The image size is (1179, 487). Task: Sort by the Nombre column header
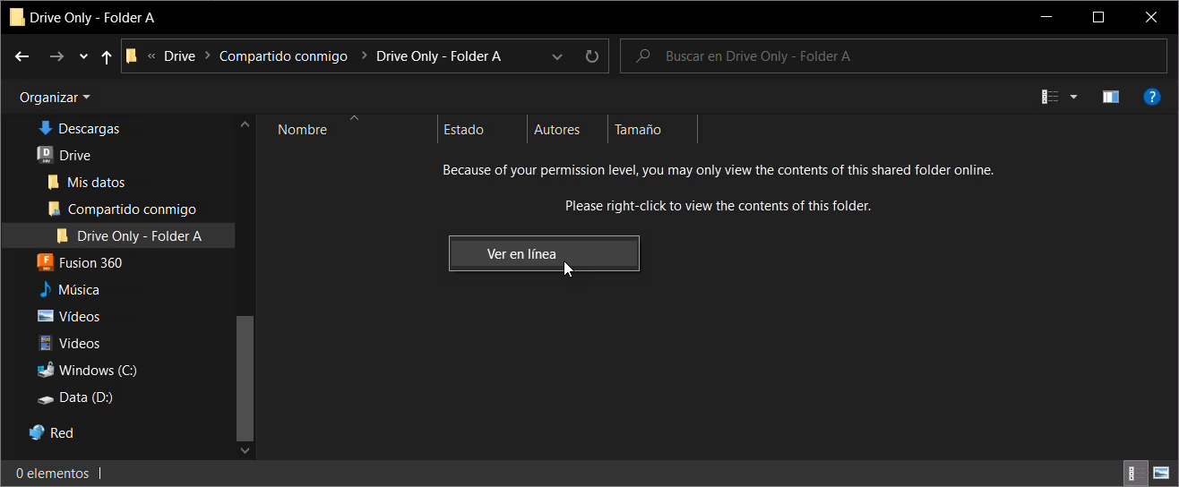point(302,130)
